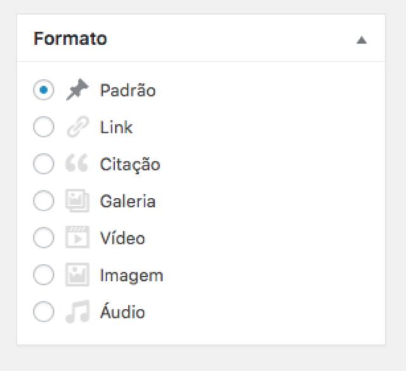Click the Vídeo text label
Viewport: 406px width, 371px height.
tap(122, 238)
